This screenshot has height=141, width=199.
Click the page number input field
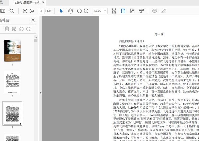coord(41,11)
